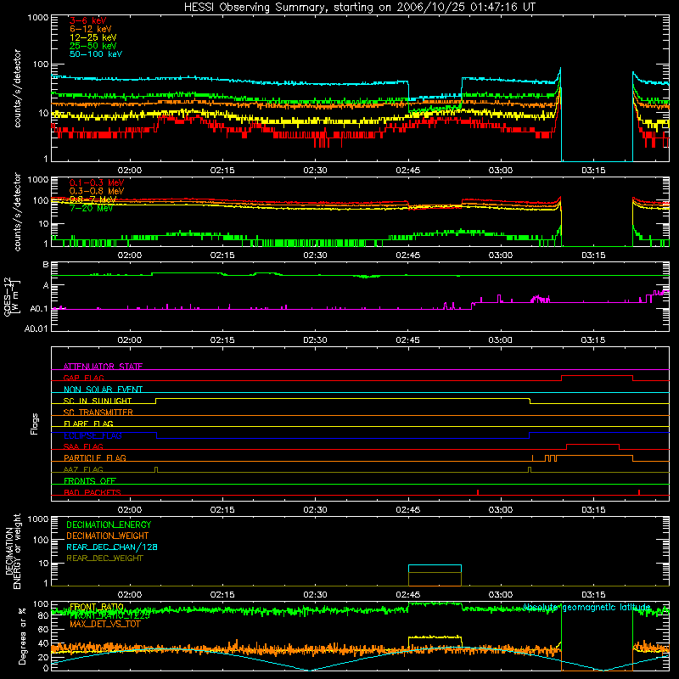Pick the cyan 50-100 keV legend label
Screen dimensions: 679x679
(x=96, y=53)
